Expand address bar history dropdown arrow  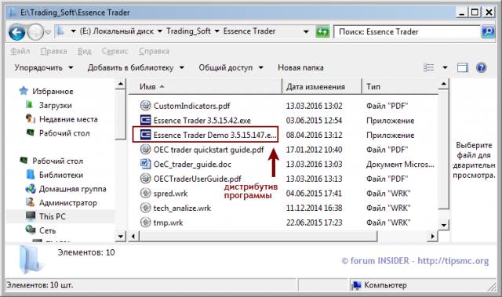tap(306, 31)
